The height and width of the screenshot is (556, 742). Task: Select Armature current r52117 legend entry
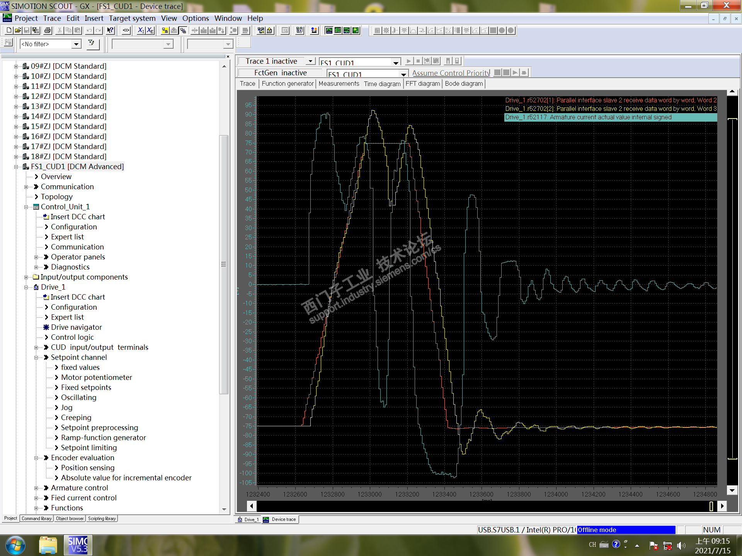point(610,117)
